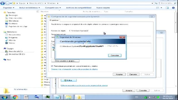Change the view with the view icon
The height and width of the screenshot is (100, 178).
tap(158, 8)
